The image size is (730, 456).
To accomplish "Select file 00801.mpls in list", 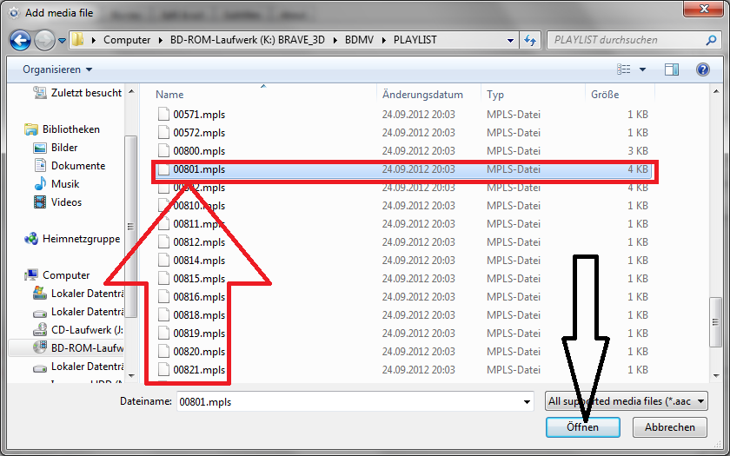I will [199, 169].
